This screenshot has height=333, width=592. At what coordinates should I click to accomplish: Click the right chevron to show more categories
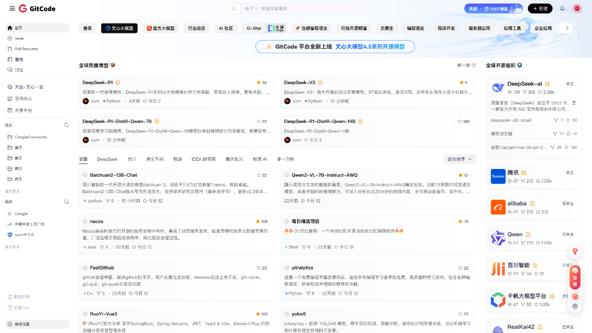[567, 27]
